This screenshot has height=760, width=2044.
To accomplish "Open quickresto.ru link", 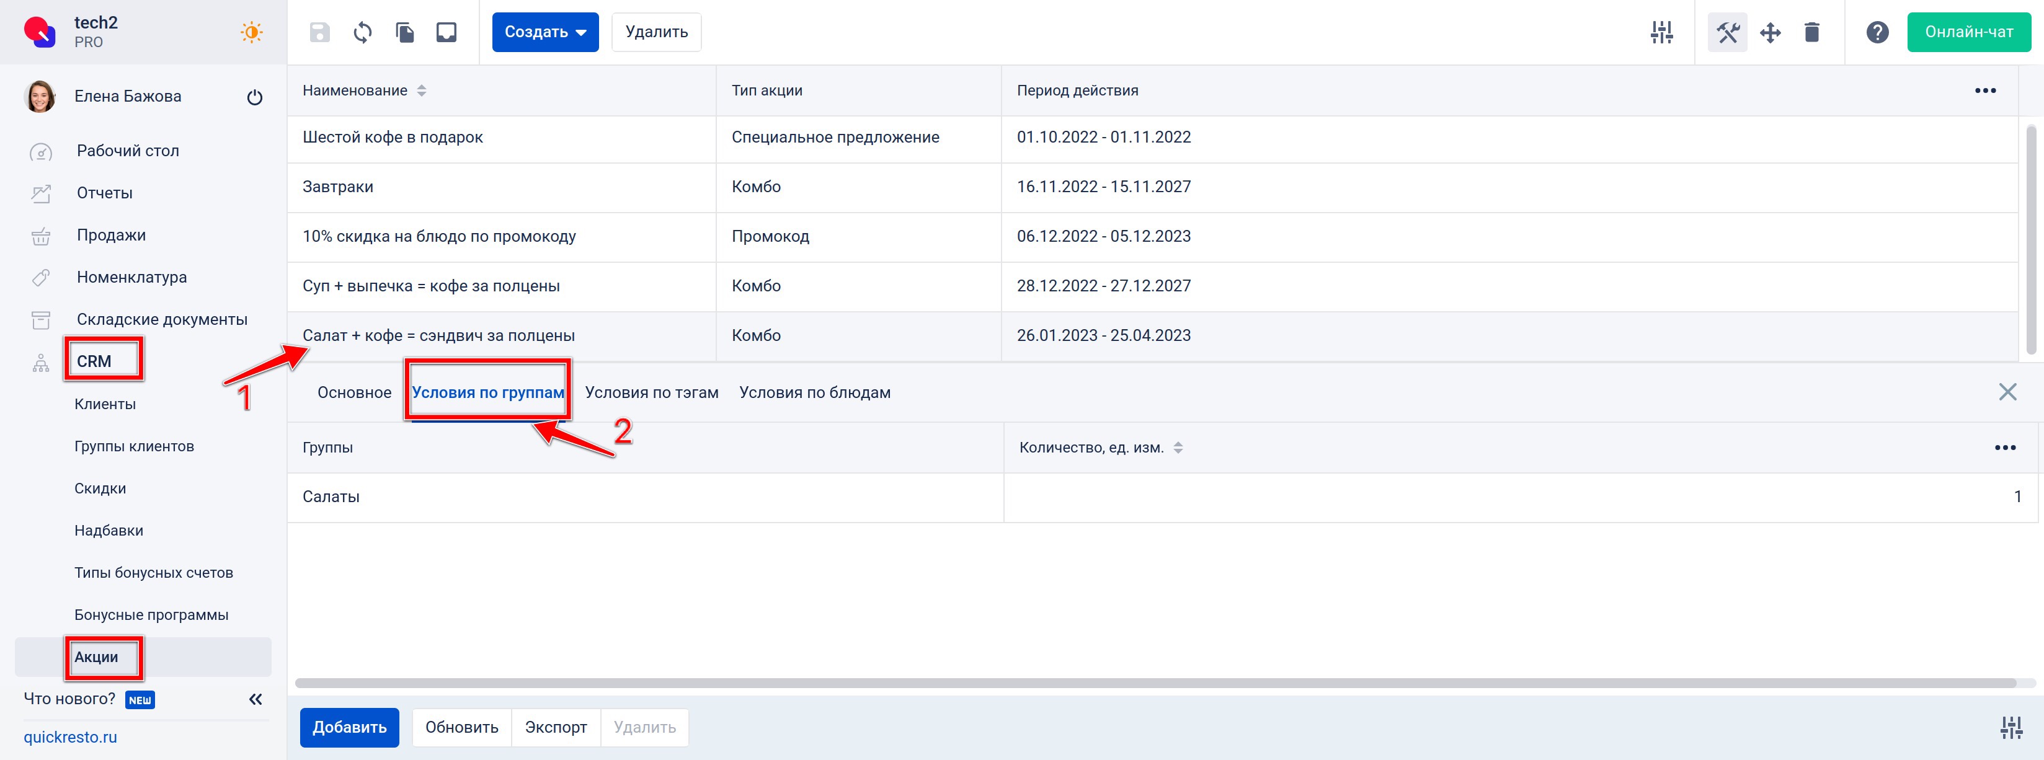I will 70,737.
